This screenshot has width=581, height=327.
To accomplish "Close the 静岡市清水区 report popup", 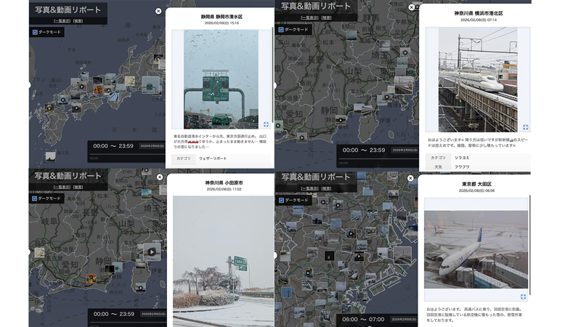I will [158, 11].
